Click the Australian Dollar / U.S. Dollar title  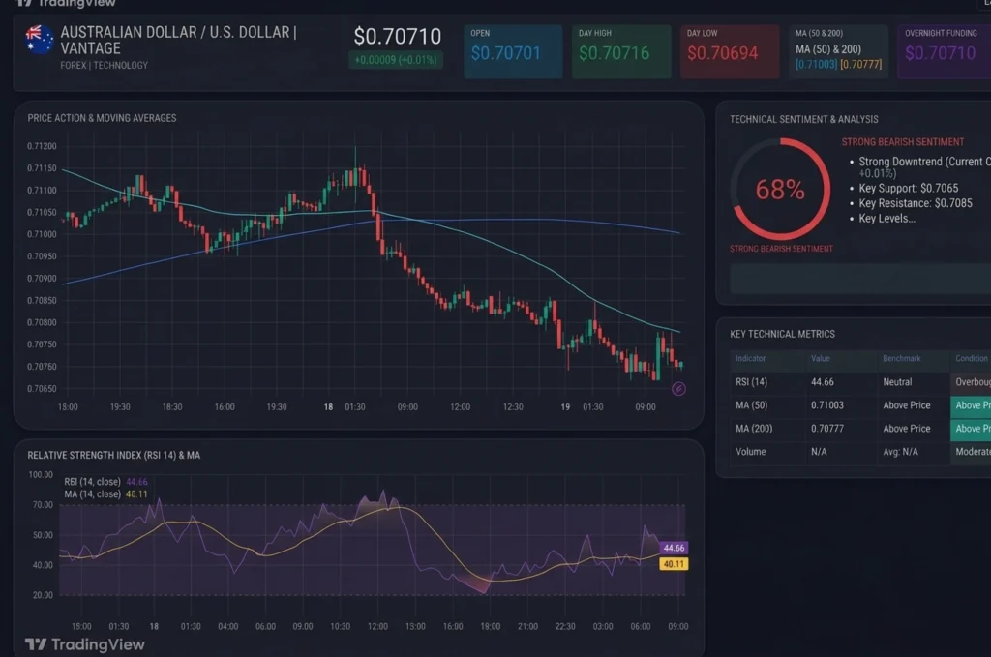pyautogui.click(x=178, y=40)
